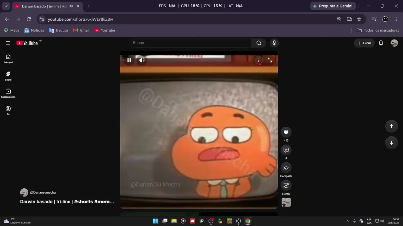The width and height of the screenshot is (403, 226).
Task: Open the Short's three-dot more options menu
Action: [x=259, y=60]
